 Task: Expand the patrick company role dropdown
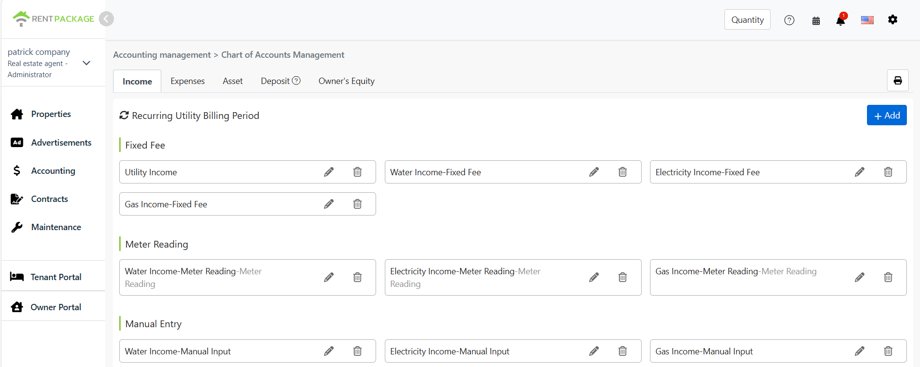click(x=87, y=63)
